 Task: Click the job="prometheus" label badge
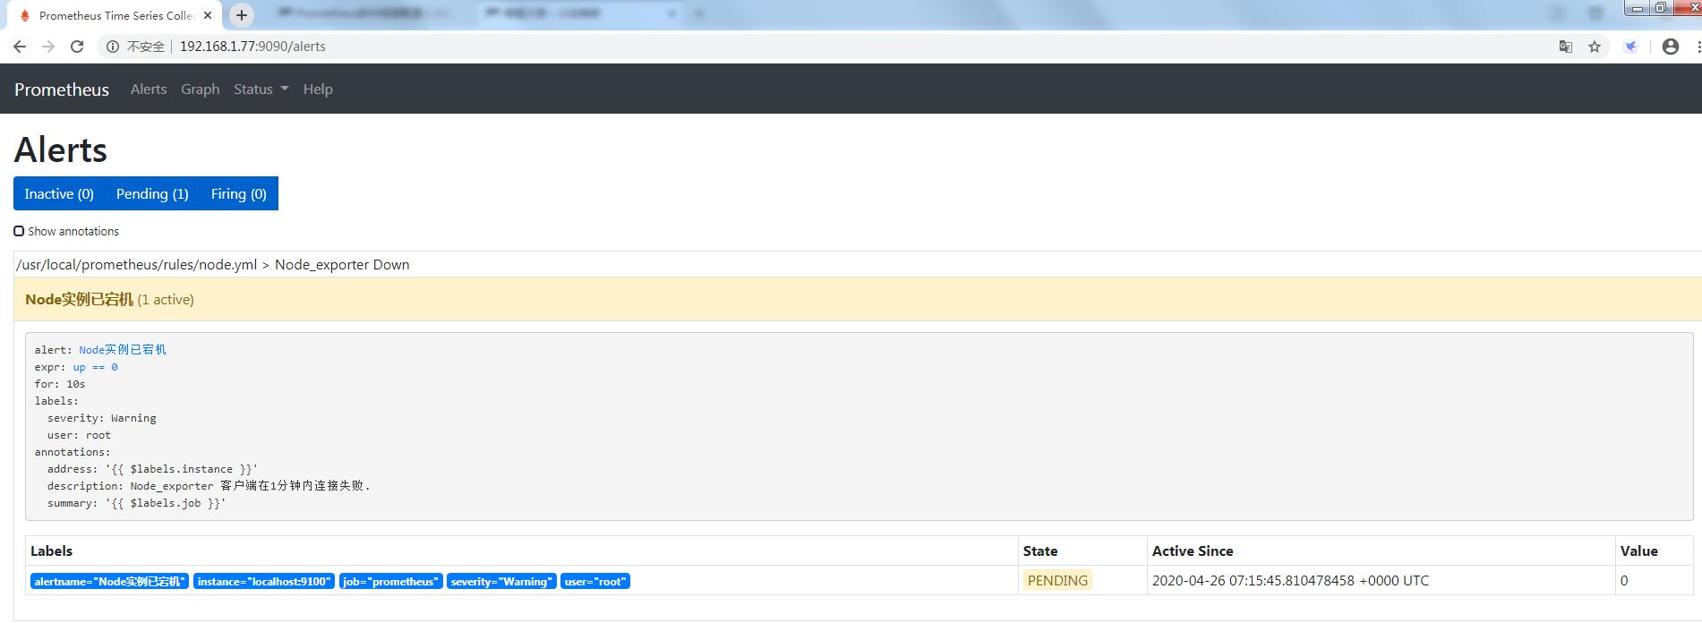391,582
